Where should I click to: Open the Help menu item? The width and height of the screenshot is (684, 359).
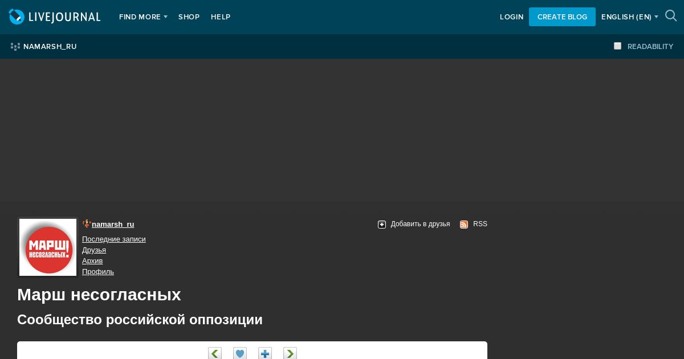(221, 17)
